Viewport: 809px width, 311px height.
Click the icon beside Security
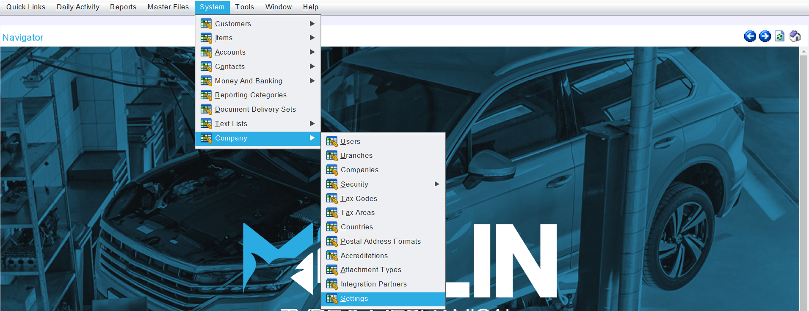pyautogui.click(x=332, y=184)
